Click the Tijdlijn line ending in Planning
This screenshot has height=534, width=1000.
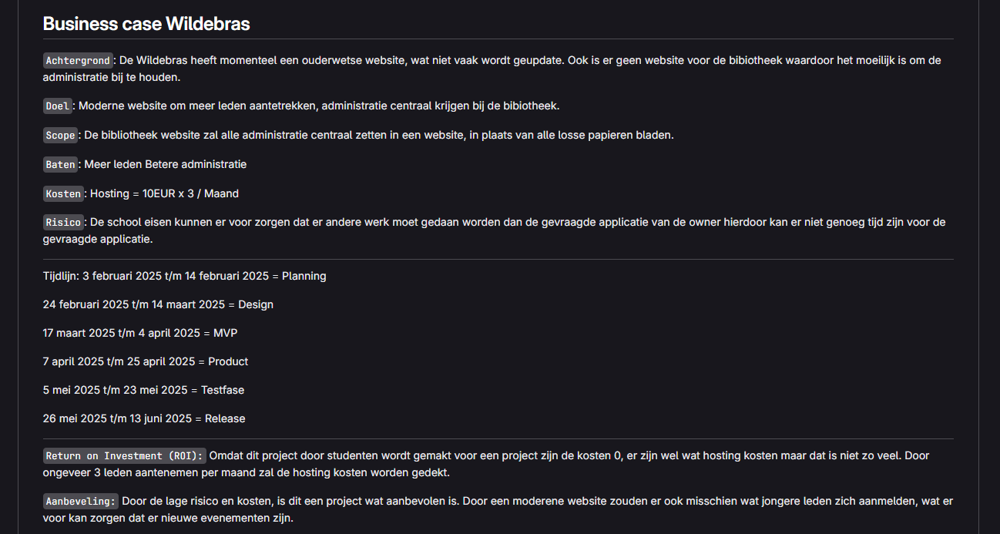[x=185, y=276]
